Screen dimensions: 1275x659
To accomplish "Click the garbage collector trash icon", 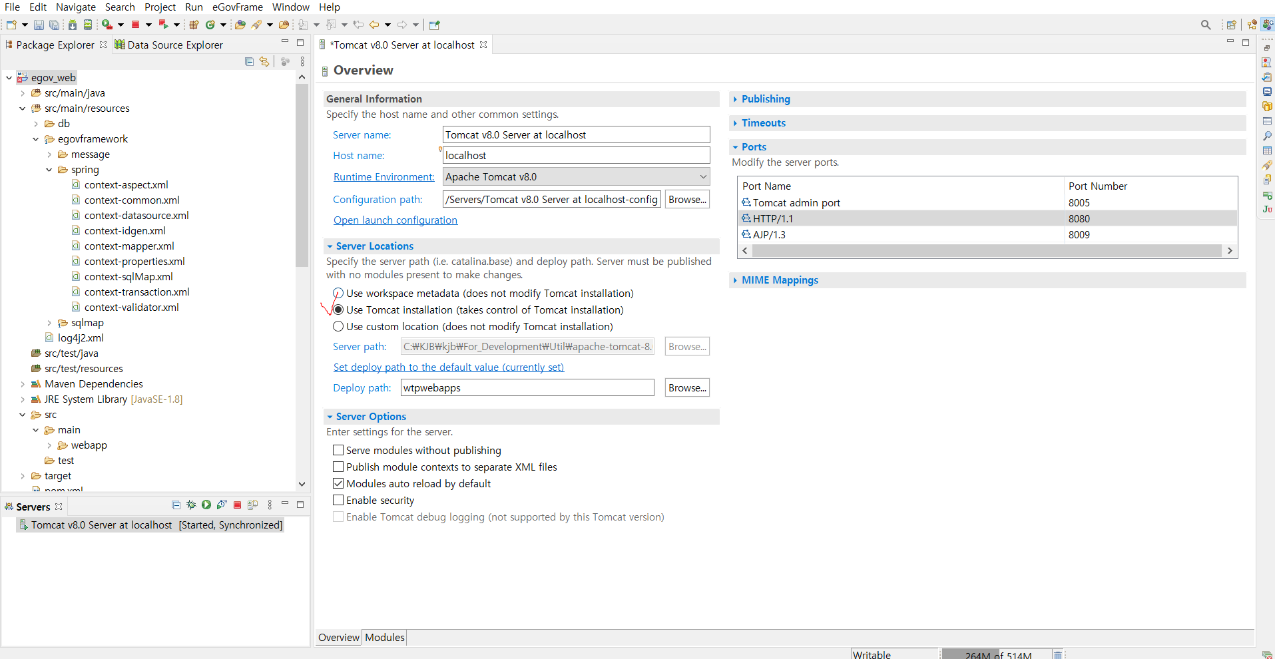I will tap(1057, 655).
